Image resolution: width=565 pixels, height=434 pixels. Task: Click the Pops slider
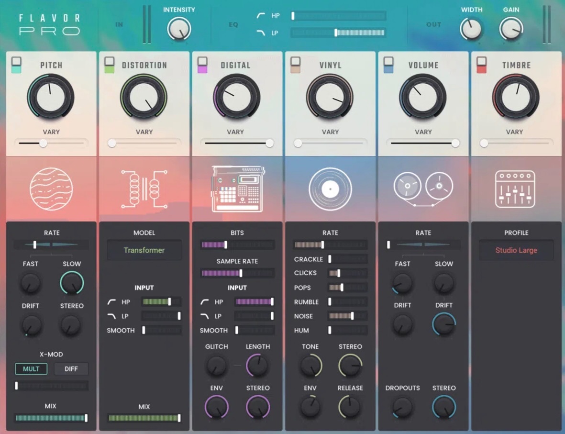tap(347, 287)
